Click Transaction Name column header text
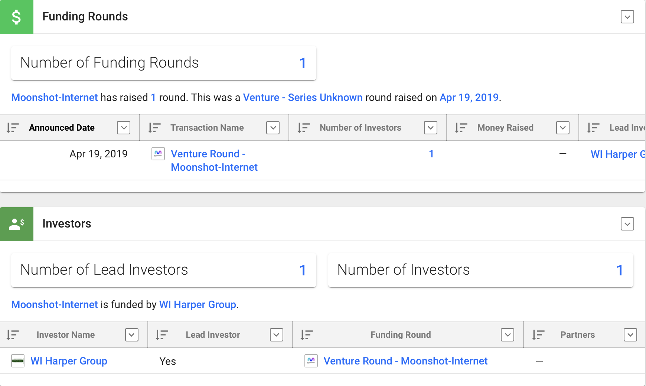Viewport: 646px width, 386px height. tap(207, 128)
